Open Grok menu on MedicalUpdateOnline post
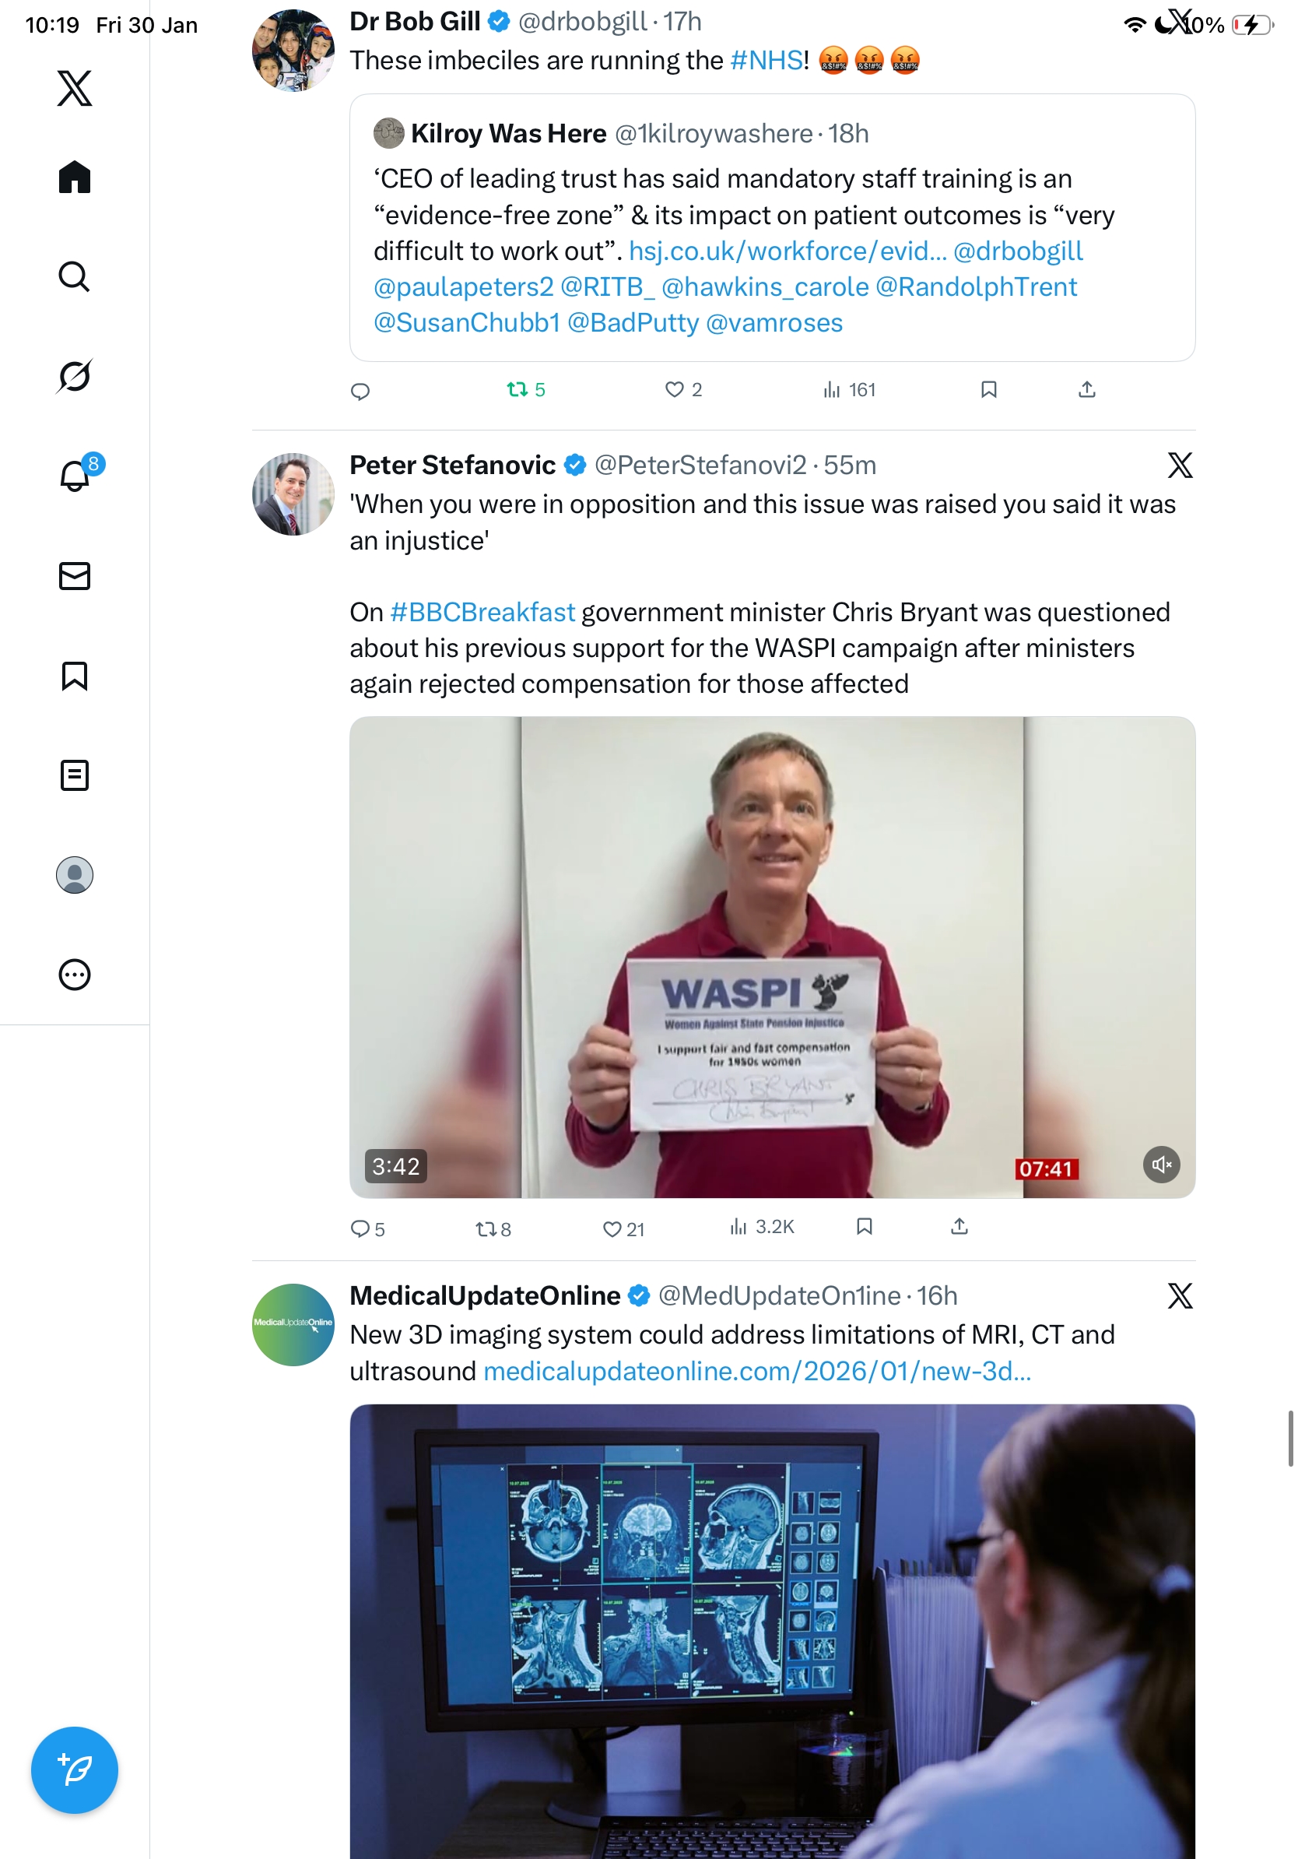This screenshot has height=1859, width=1298. pyautogui.click(x=1180, y=1295)
